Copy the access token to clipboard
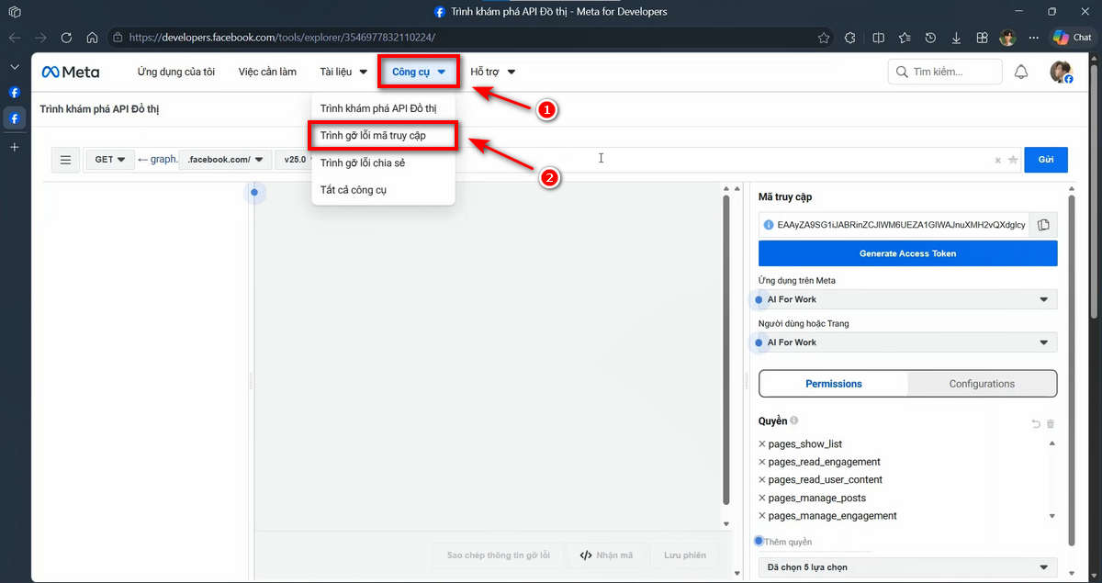This screenshot has width=1102, height=583. pos(1043,225)
